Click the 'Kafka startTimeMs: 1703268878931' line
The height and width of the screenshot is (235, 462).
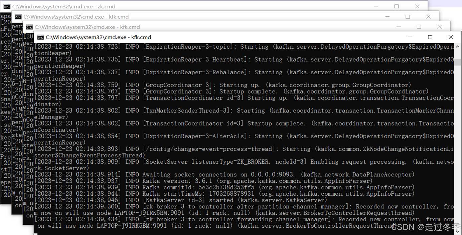point(224,194)
